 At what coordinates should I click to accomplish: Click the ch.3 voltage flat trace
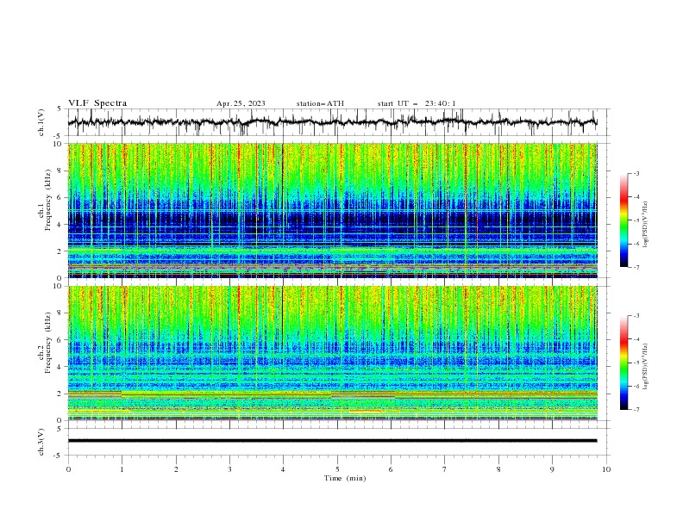click(x=332, y=441)
